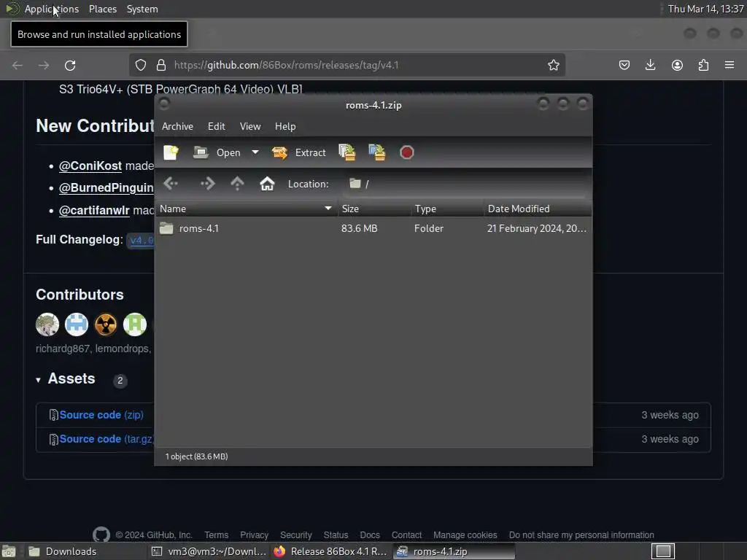The width and height of the screenshot is (747, 560).
Task: Click the Add folder to archive icon
Action: [x=377, y=152]
